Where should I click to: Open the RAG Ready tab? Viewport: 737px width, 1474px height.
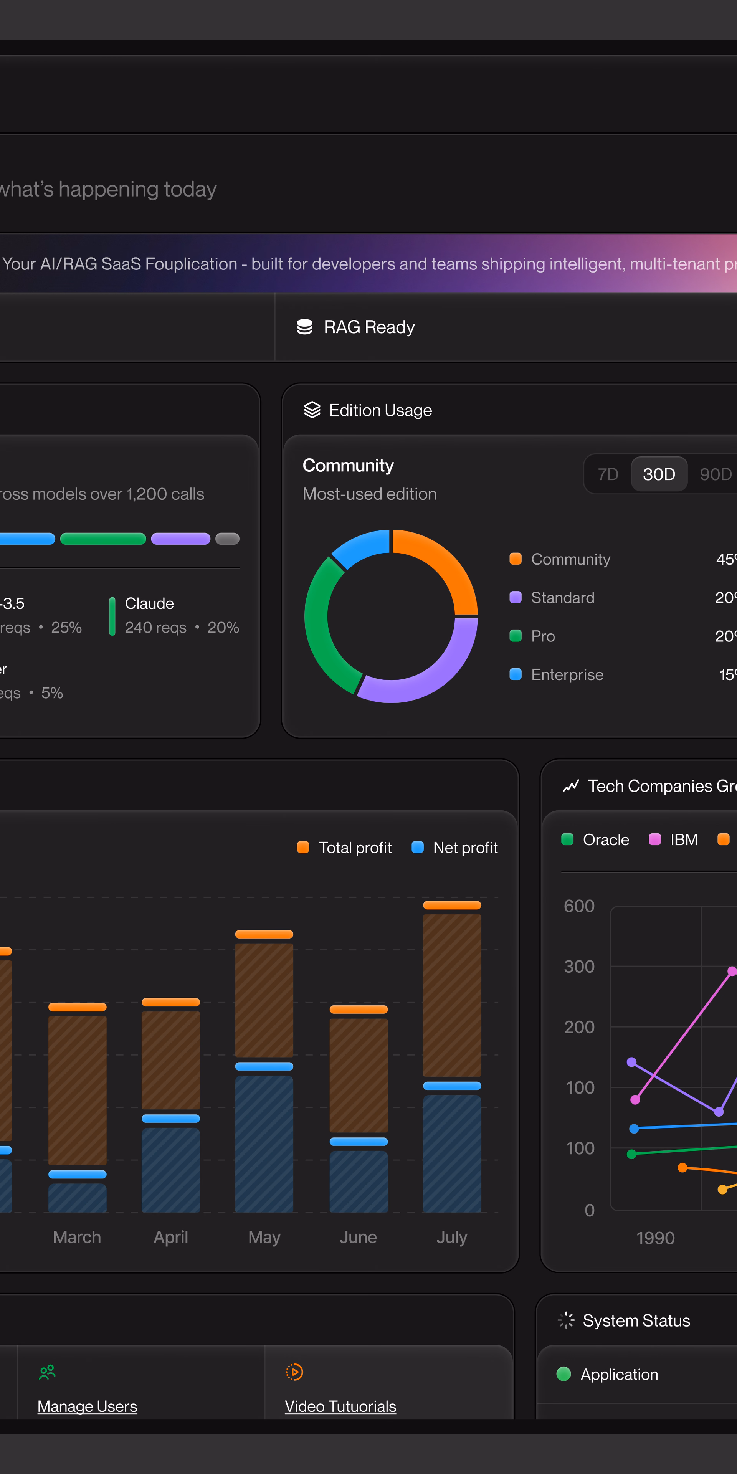[x=506, y=327]
